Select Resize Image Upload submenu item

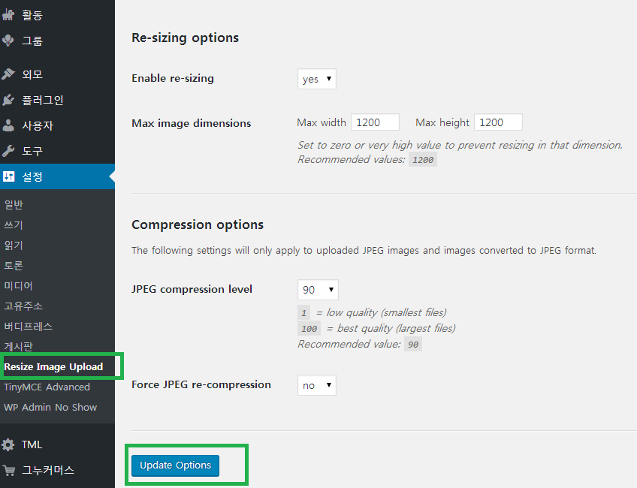(x=53, y=367)
